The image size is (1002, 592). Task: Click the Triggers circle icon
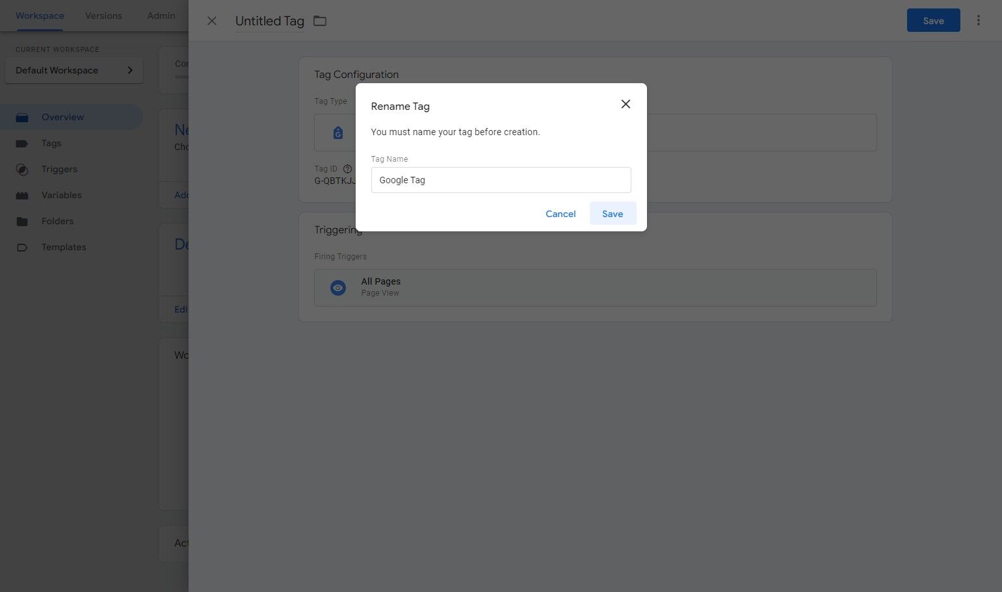point(22,170)
